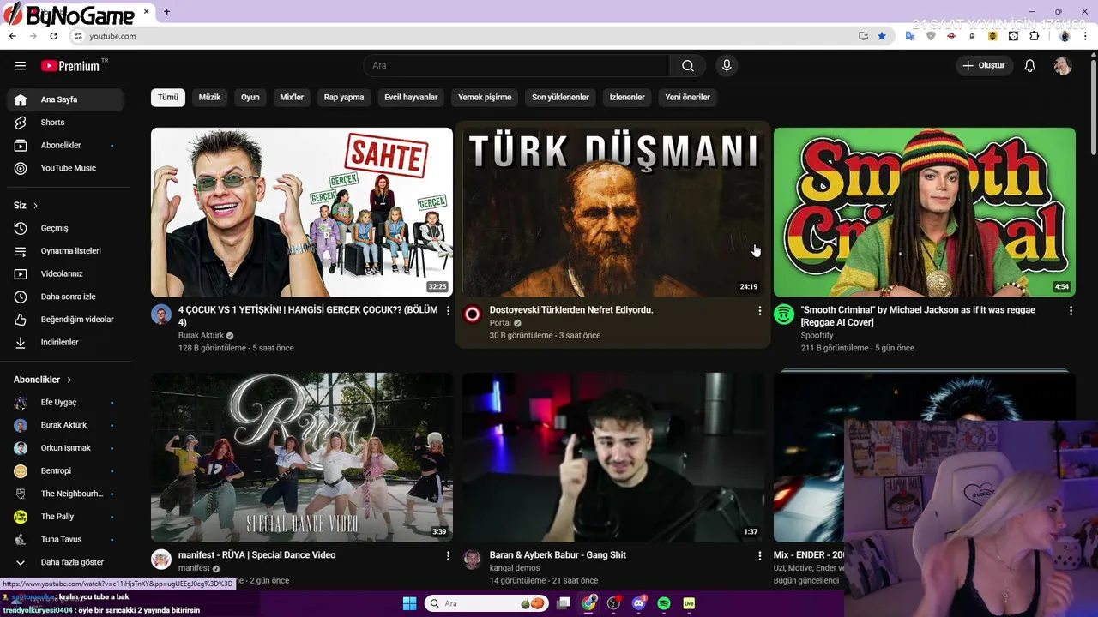Open Daha sonra izle list
This screenshot has height=617, width=1098.
coord(65,297)
